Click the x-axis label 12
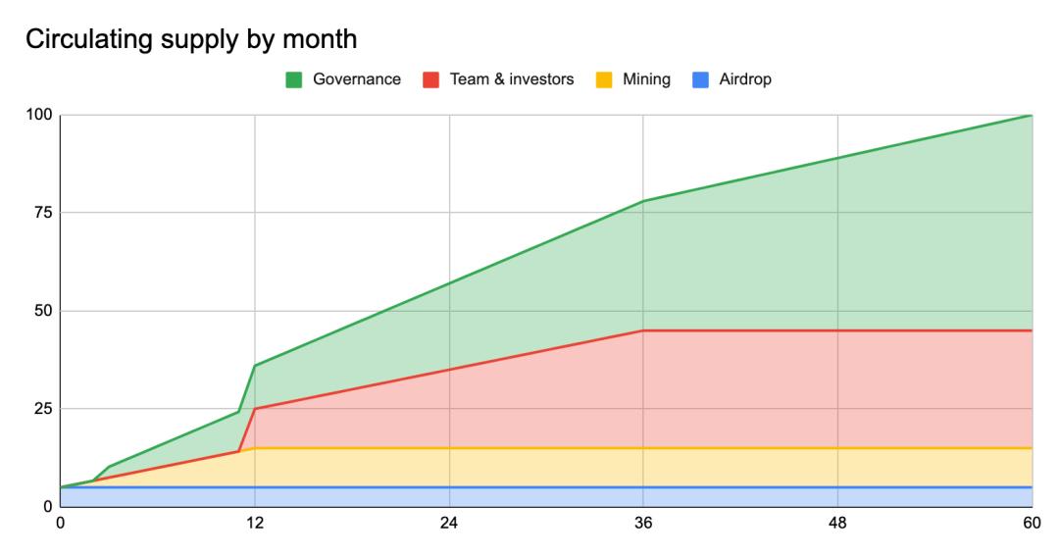1059x556 pixels. (255, 523)
